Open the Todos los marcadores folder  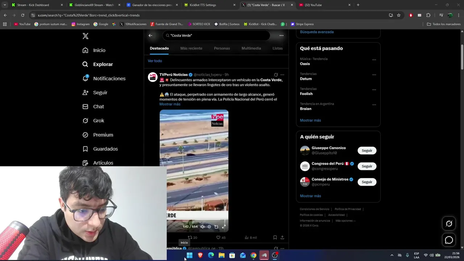[443, 24]
